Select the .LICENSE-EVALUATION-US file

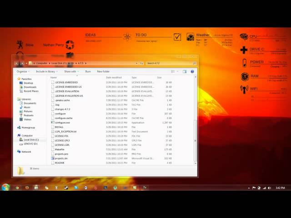point(69,96)
